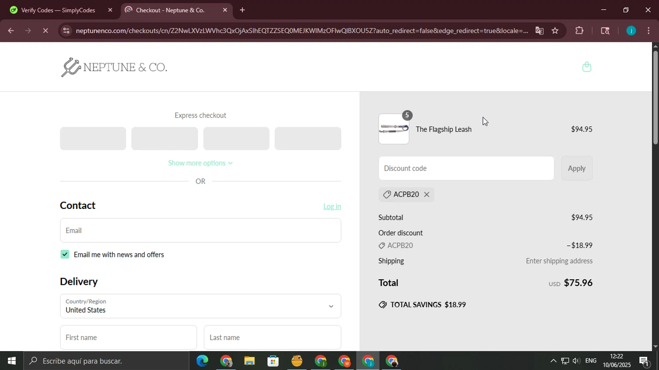Click the Enter shipping address text
Screen dimensions: 659x370
click(559, 261)
